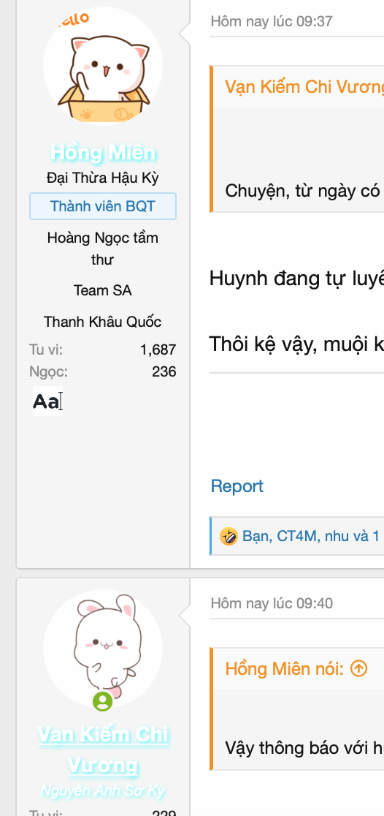Click the laughing reaction emoji icon
The height and width of the screenshot is (816, 384).
pos(229,536)
